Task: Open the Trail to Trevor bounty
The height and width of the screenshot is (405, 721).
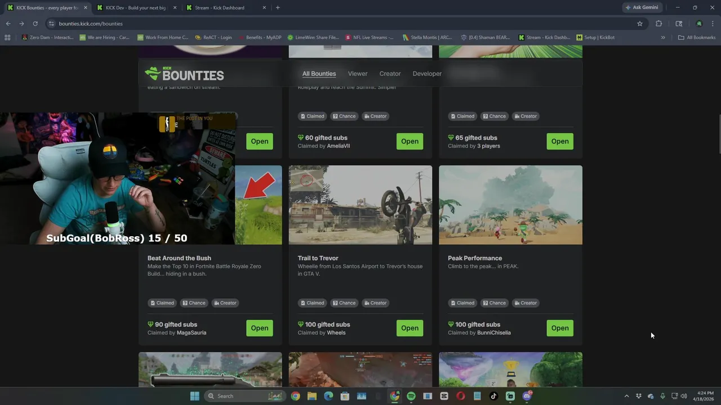Action: [410, 328]
